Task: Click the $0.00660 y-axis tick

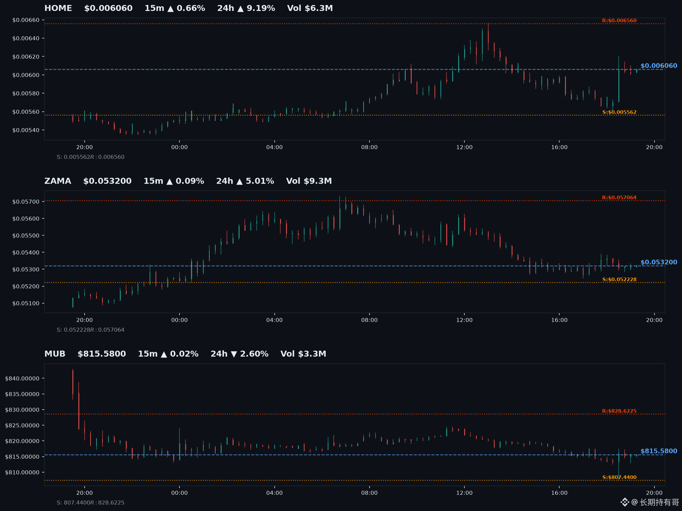Action: (26, 20)
